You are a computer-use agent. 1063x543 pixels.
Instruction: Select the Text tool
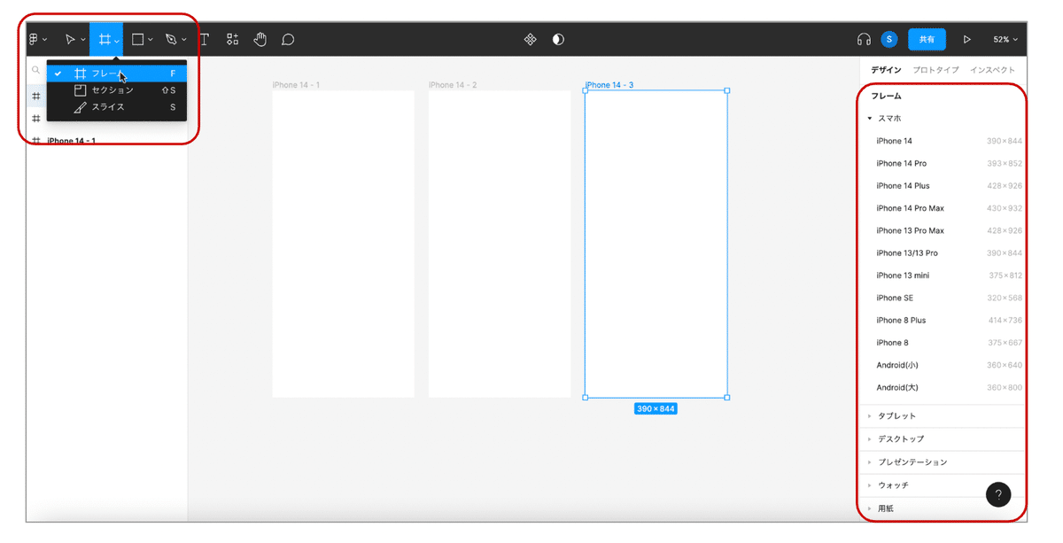tap(204, 40)
